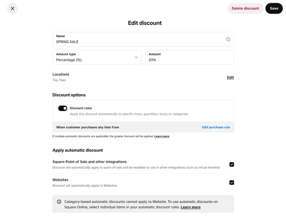Toggle the Discount rules switch
This screenshot has width=286, height=216.
[x=63, y=108]
